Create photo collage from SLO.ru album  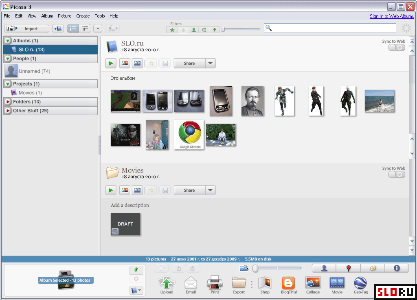point(125,63)
